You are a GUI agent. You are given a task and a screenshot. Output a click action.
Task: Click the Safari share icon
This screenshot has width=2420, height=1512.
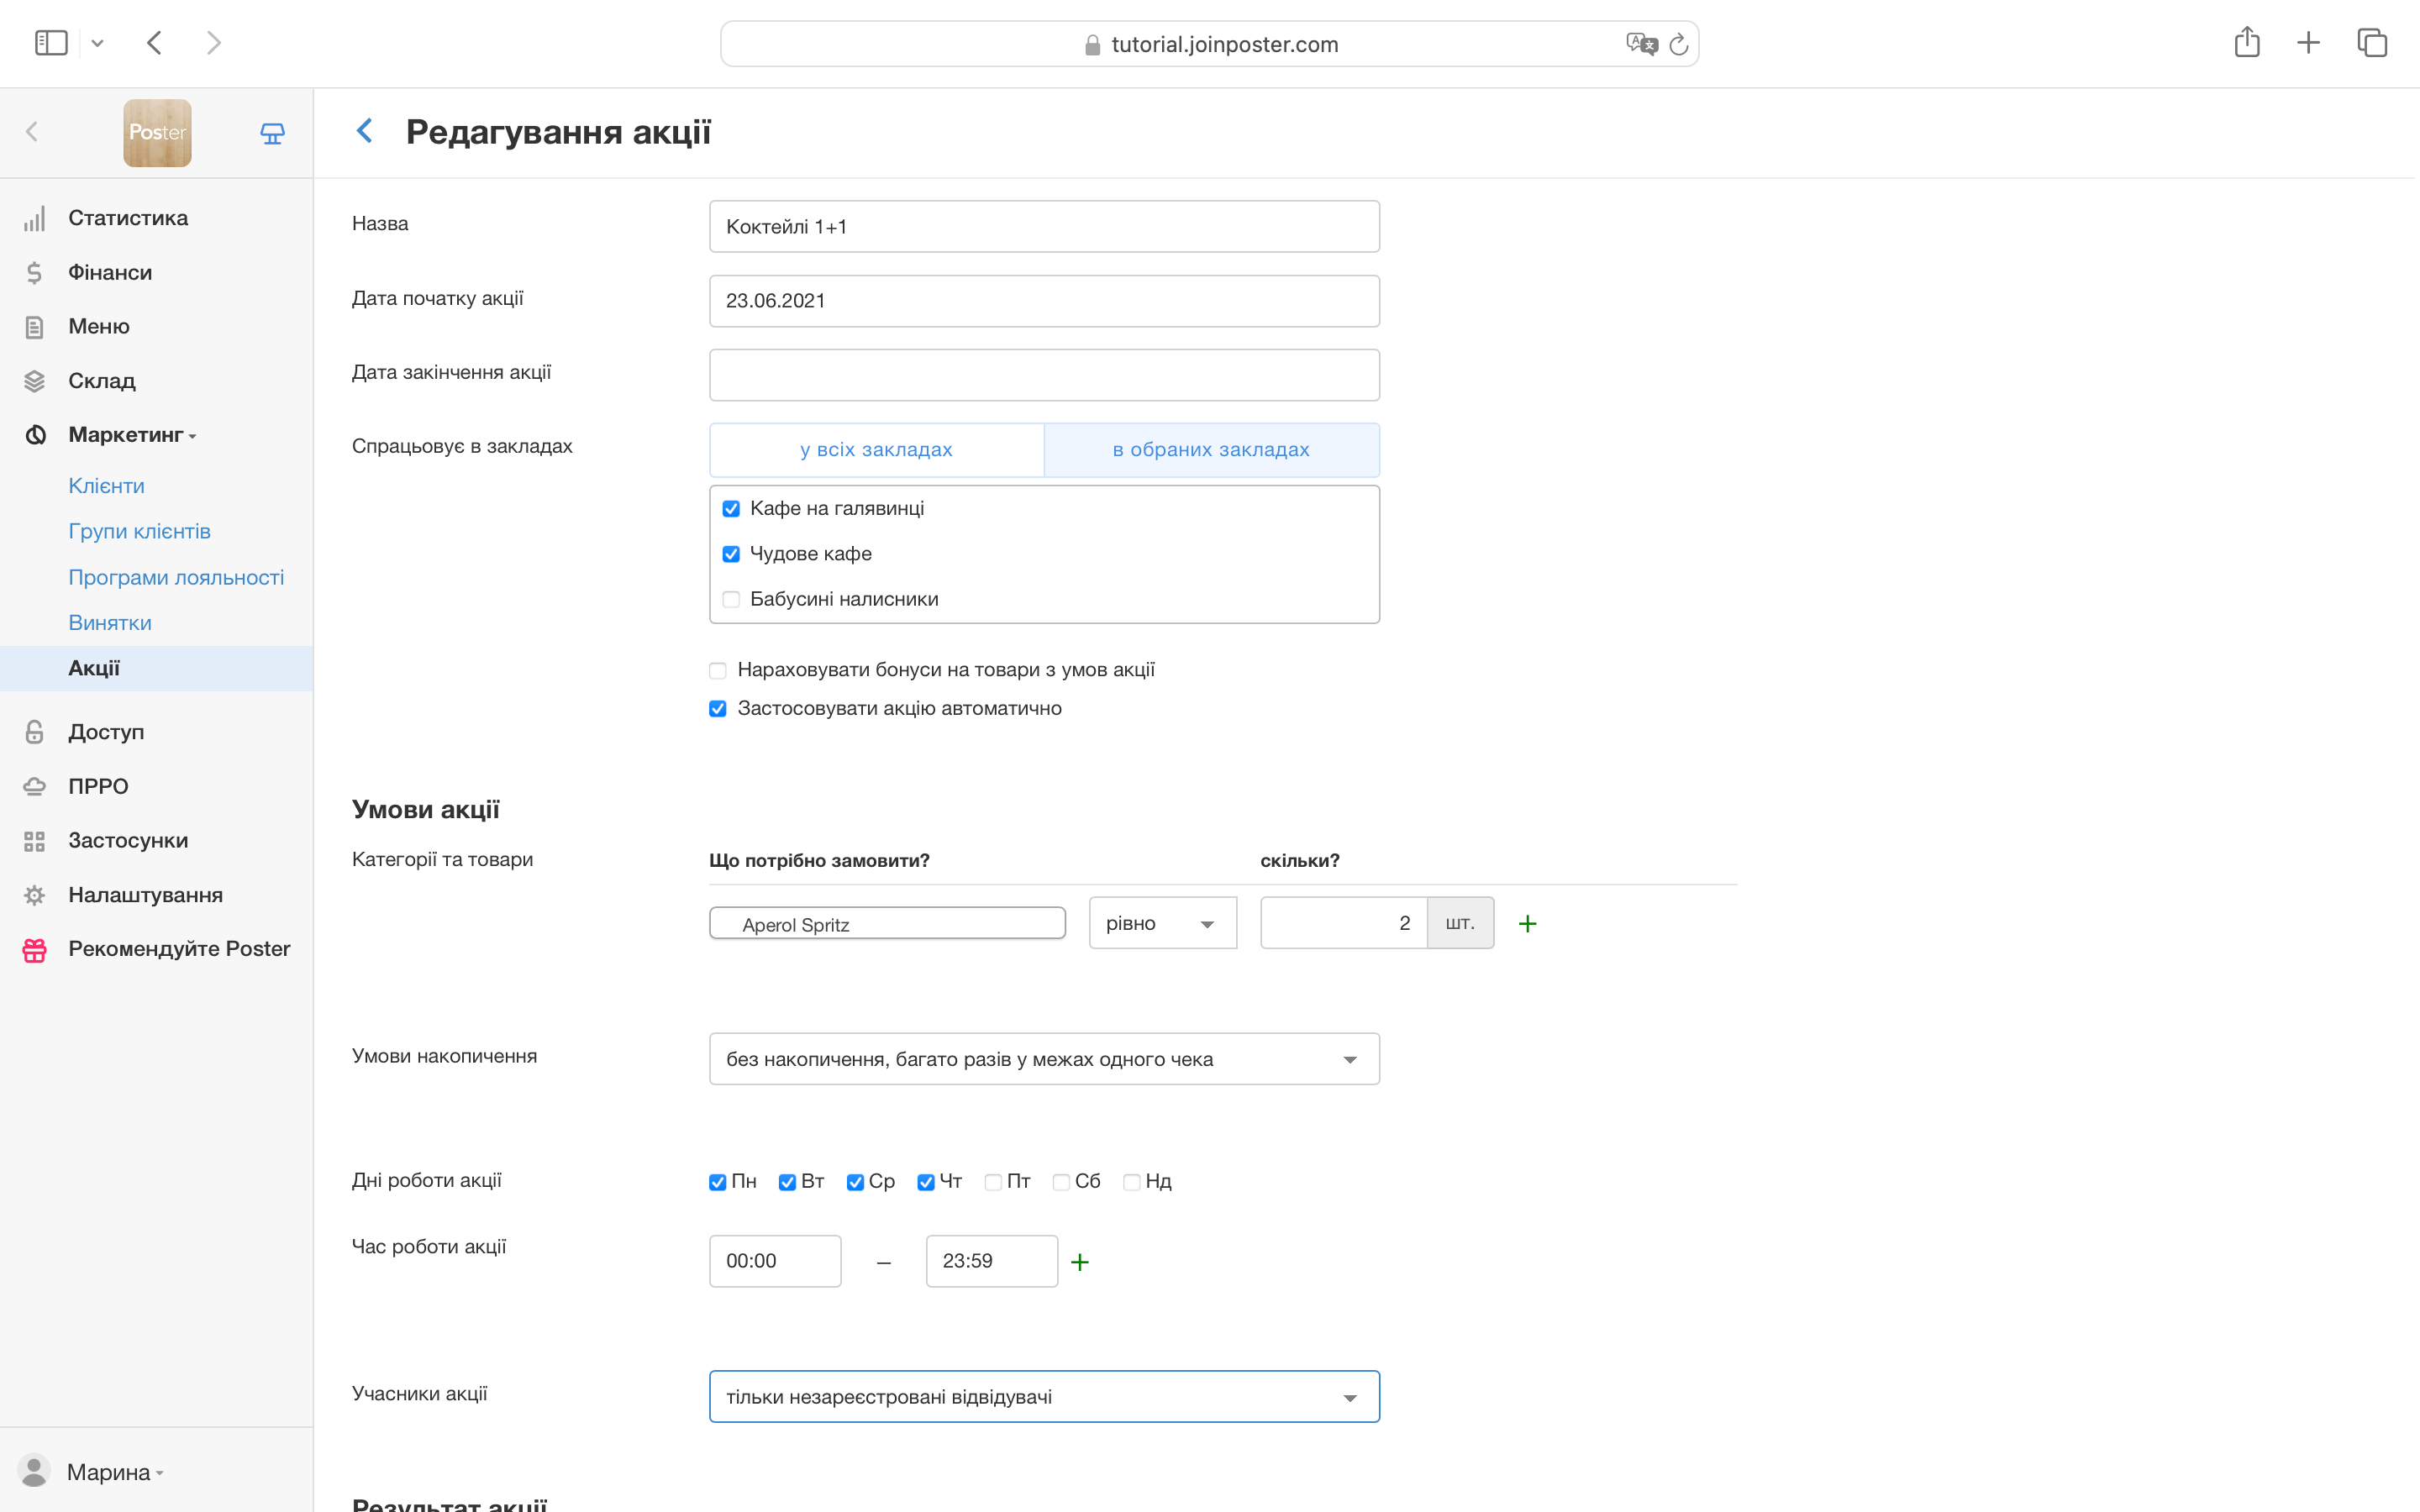click(x=2246, y=43)
